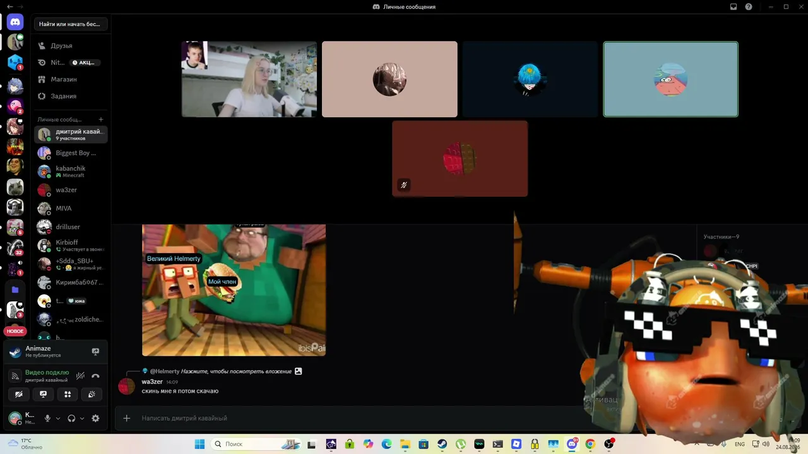
Task: Open attachment icon in the reply preview
Action: [x=299, y=371]
